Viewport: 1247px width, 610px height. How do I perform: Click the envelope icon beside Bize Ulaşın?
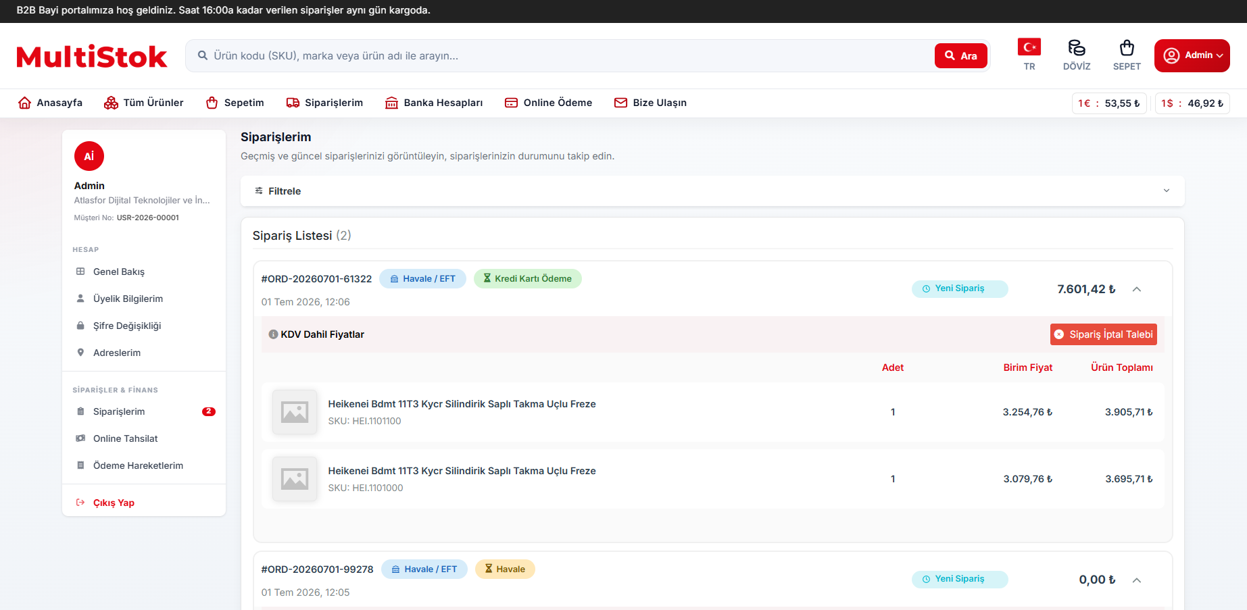pos(620,103)
